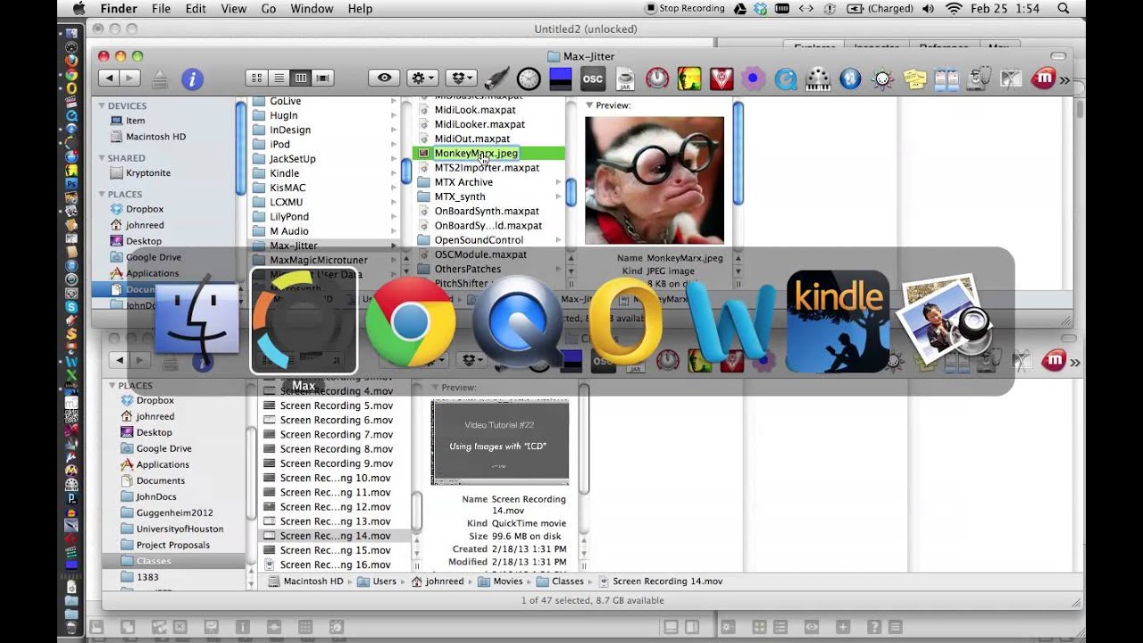Click the blue screen toolbar icon
The image size is (1143, 643).
(x=560, y=79)
